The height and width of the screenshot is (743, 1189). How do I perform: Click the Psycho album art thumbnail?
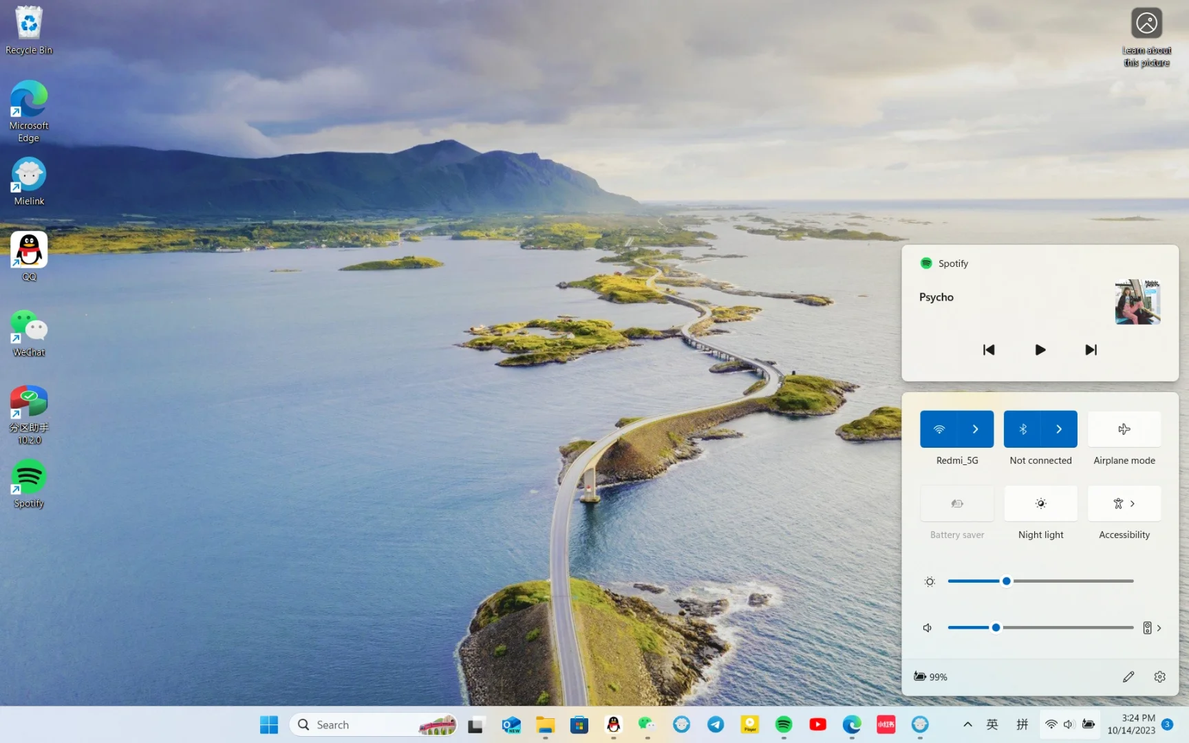click(x=1138, y=302)
